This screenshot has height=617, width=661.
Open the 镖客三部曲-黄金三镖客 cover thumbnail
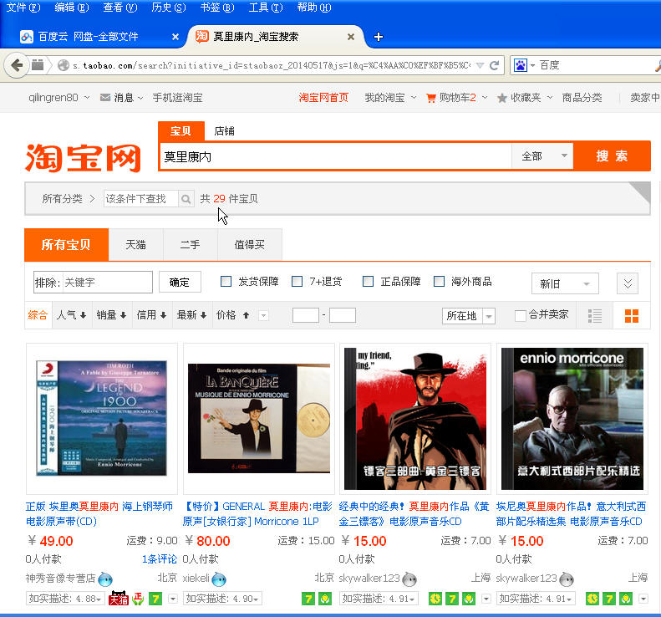tap(415, 418)
